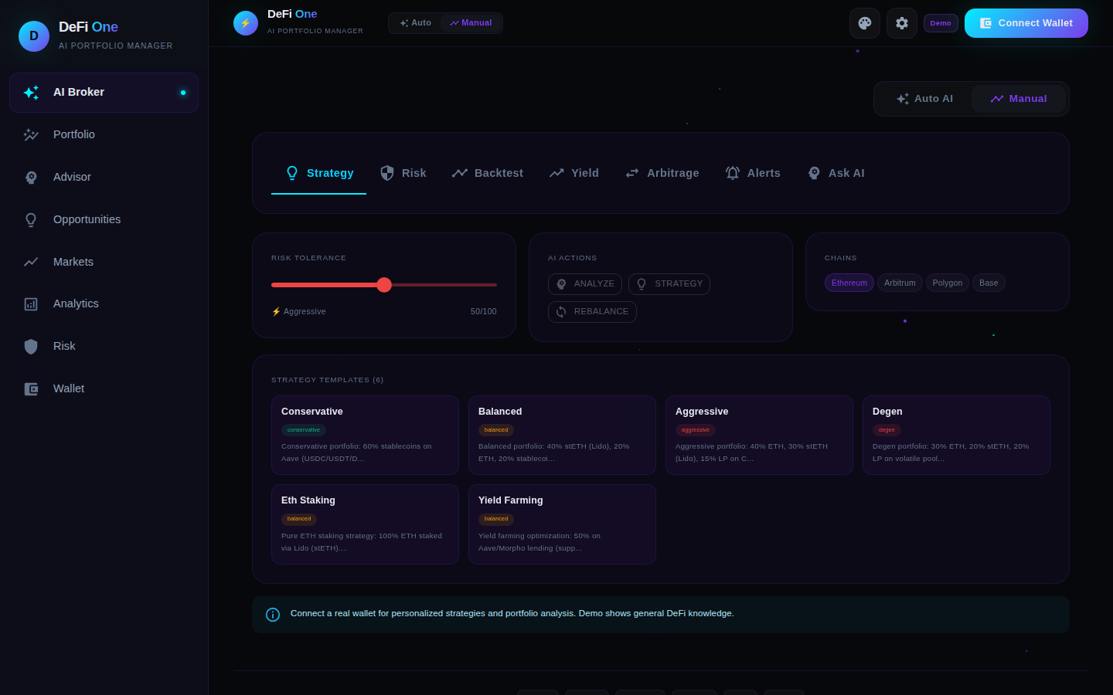1113x695 pixels.
Task: Toggle Manual mode in top header
Action: click(471, 23)
